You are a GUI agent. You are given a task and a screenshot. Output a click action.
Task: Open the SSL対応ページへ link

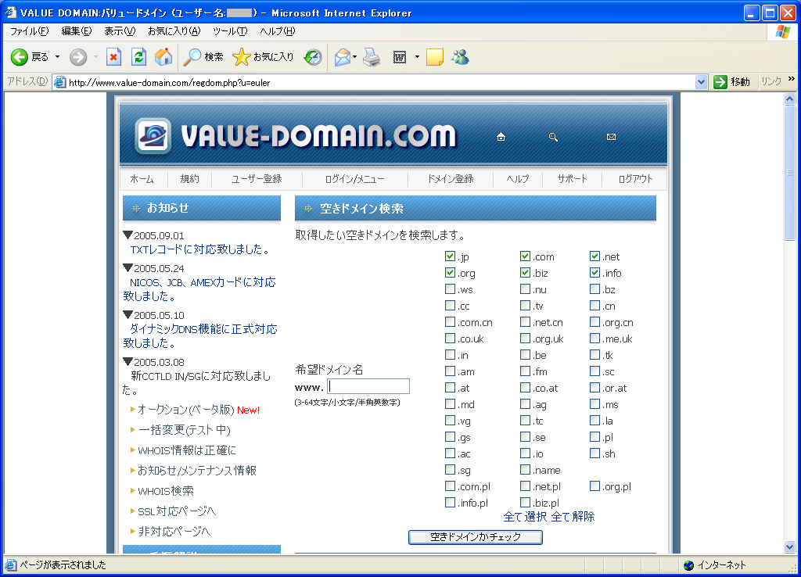177,511
